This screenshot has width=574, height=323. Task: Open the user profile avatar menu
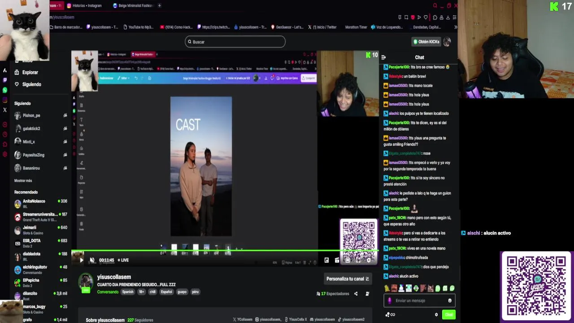coord(447,42)
